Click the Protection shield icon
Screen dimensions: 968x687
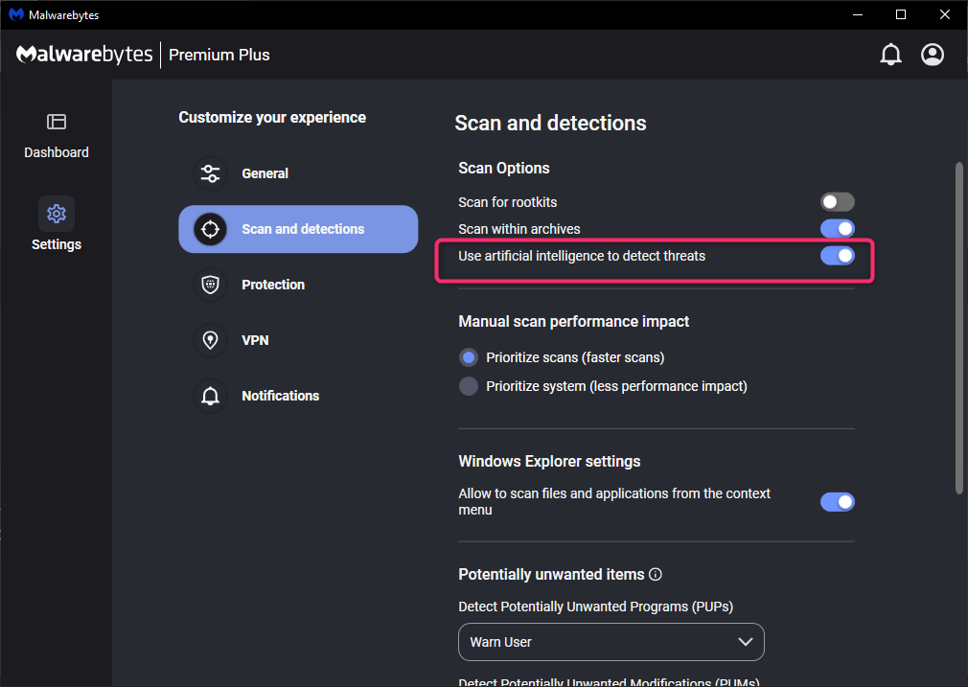tap(211, 285)
